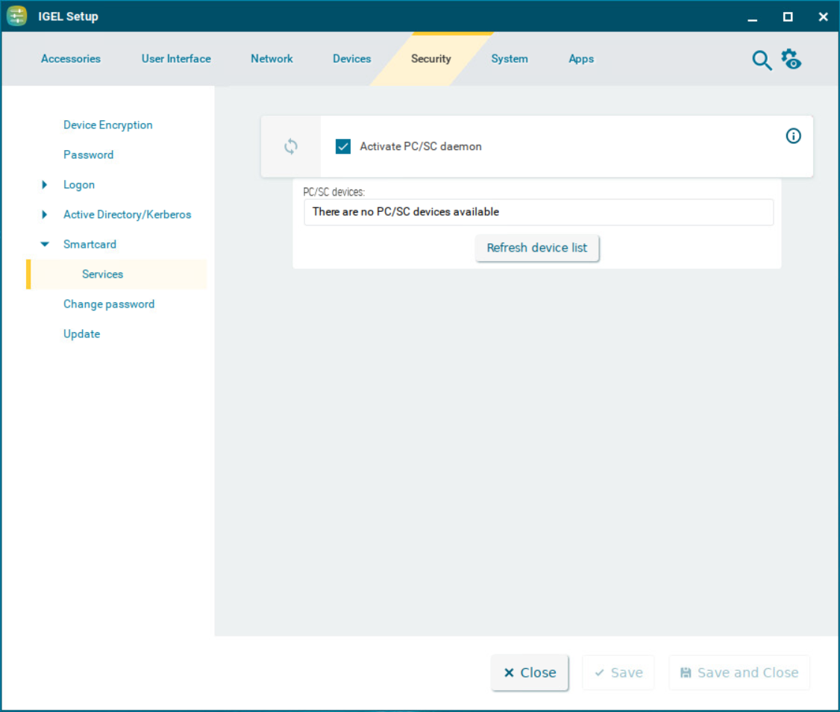The width and height of the screenshot is (840, 712).
Task: Maximize the IGEL Setup window
Action: [788, 16]
